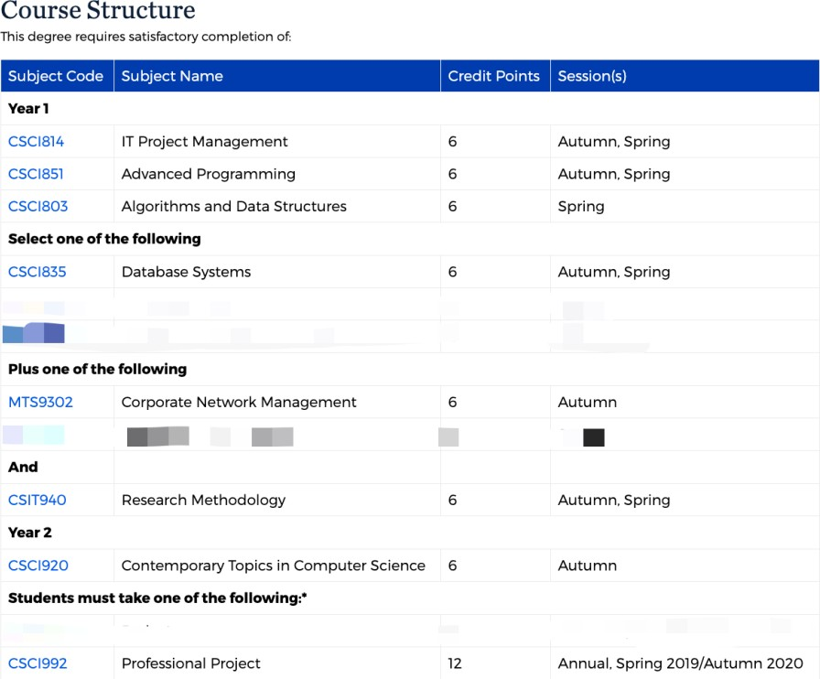Click the Select one of the following row
Screen dimensions: 820x679
point(410,239)
